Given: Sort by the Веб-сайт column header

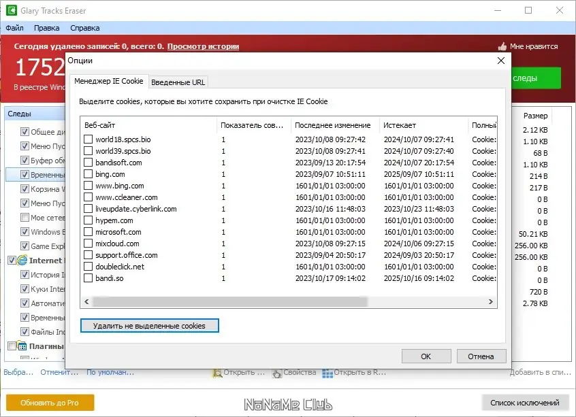Looking at the screenshot, I should pos(149,125).
